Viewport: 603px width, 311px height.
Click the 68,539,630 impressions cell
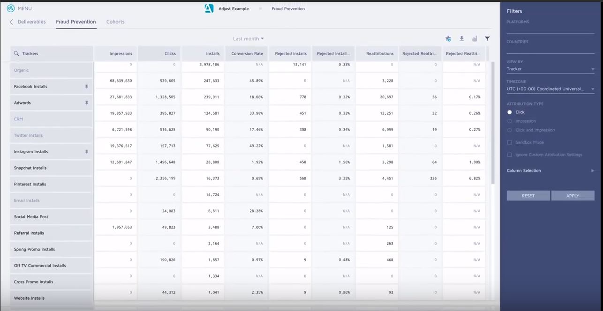[x=116, y=81]
